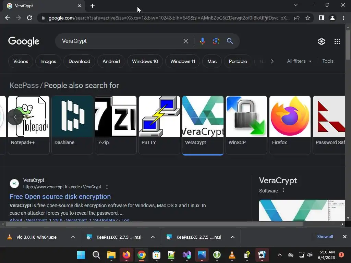Reload the current page
The image size is (351, 263).
[29, 18]
